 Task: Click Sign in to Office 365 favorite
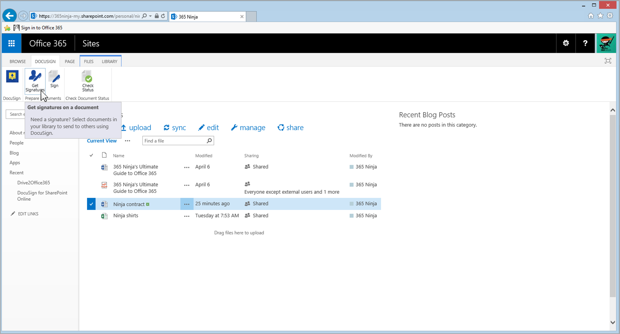tap(38, 28)
